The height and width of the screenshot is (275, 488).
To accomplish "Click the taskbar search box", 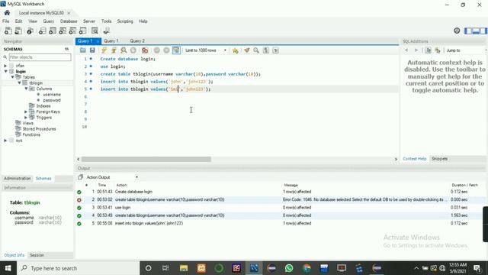I will click(x=78, y=268).
